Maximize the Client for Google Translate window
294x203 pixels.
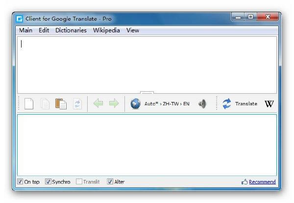tap(251, 17)
